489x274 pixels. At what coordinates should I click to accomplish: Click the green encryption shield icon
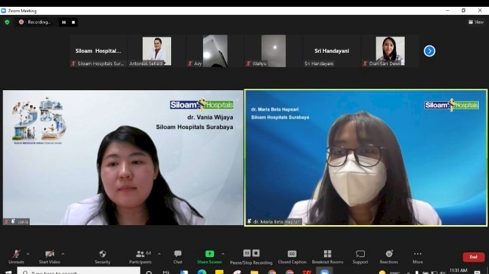click(x=7, y=22)
